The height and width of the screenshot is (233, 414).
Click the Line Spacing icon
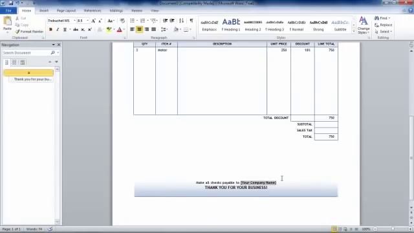click(x=164, y=29)
